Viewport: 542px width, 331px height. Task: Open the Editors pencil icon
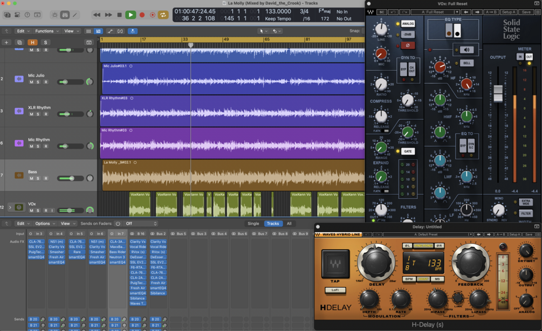pyautogui.click(x=74, y=15)
